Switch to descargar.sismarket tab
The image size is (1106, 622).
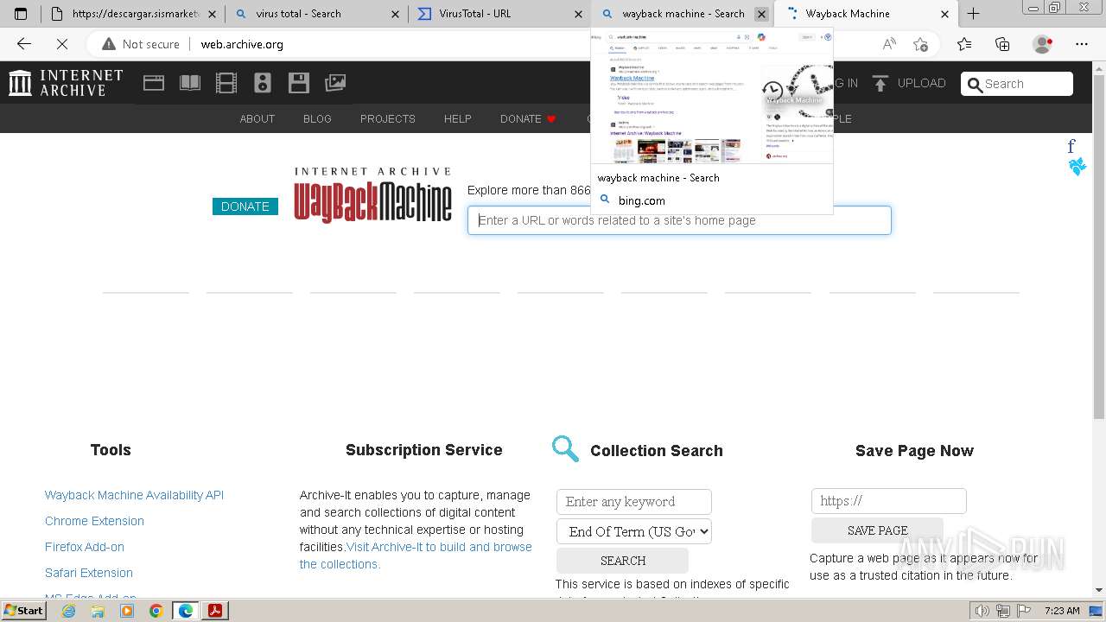pyautogui.click(x=133, y=14)
